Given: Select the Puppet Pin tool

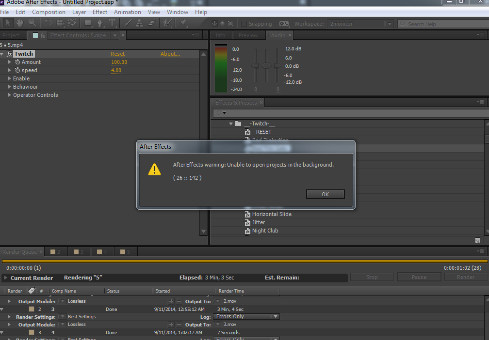Looking at the screenshot, I should [183, 23].
